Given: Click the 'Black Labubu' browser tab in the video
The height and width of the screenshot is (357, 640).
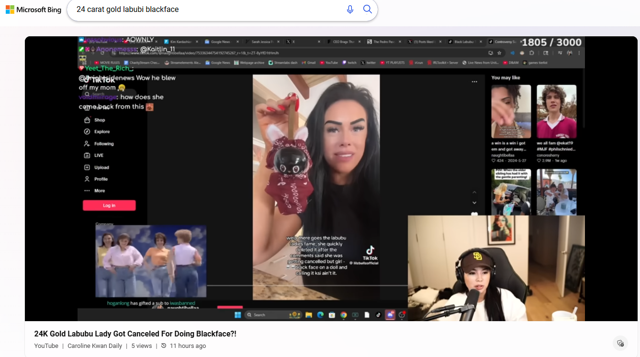Looking at the screenshot, I should click(x=464, y=42).
